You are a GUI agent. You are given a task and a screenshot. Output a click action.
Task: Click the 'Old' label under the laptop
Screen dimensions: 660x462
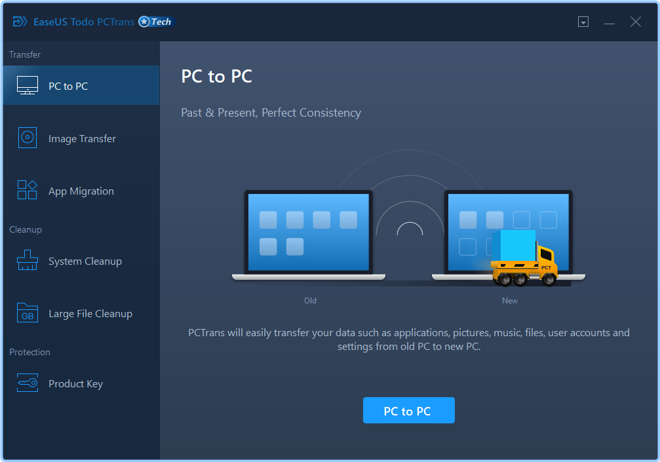tap(310, 300)
